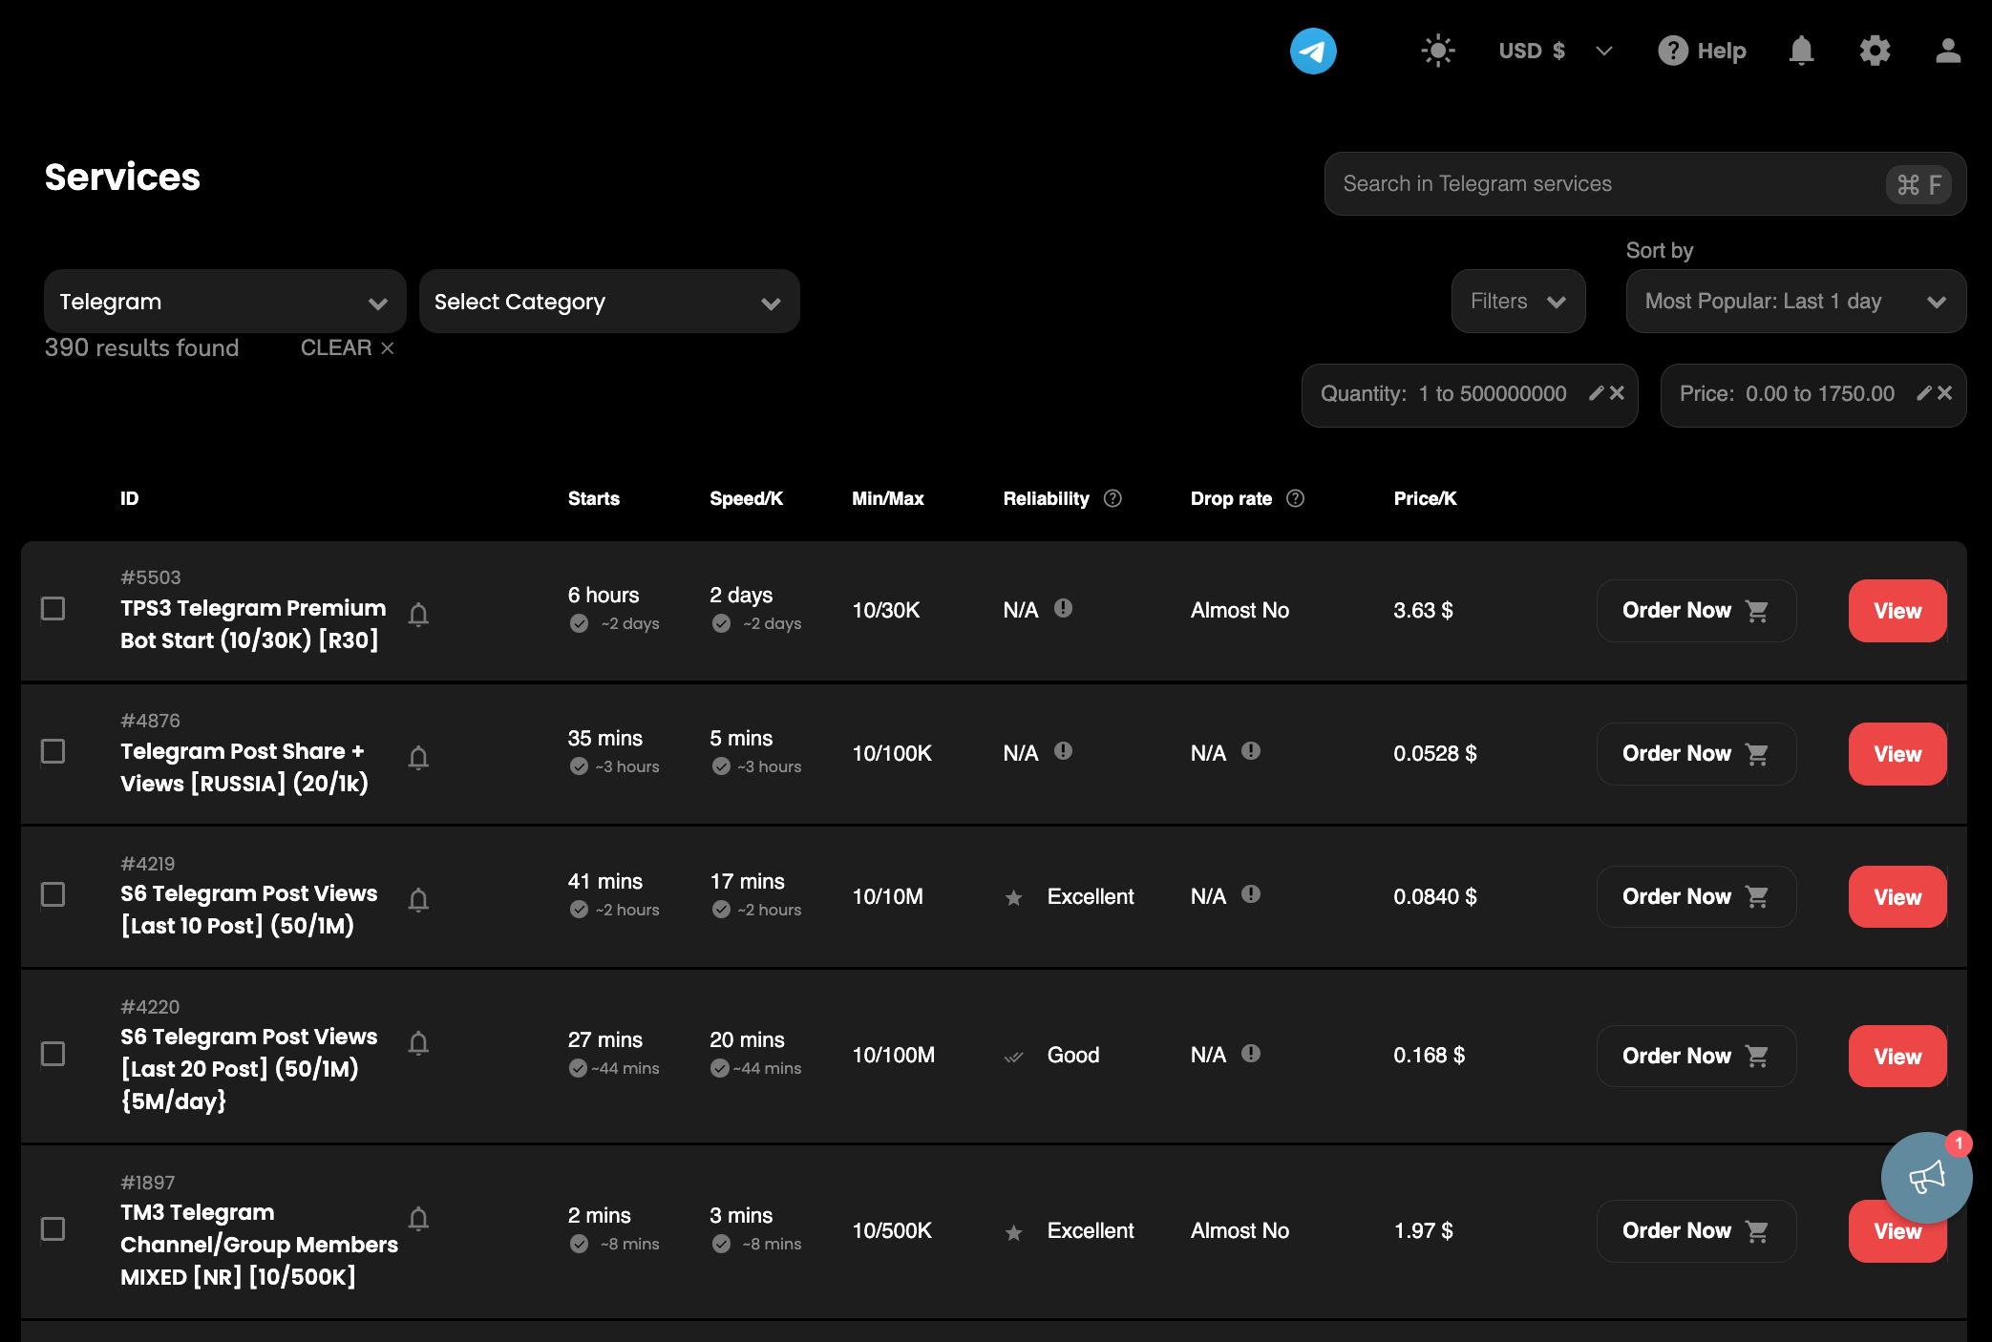Open user account profile icon
The image size is (1992, 1342).
click(x=1948, y=51)
